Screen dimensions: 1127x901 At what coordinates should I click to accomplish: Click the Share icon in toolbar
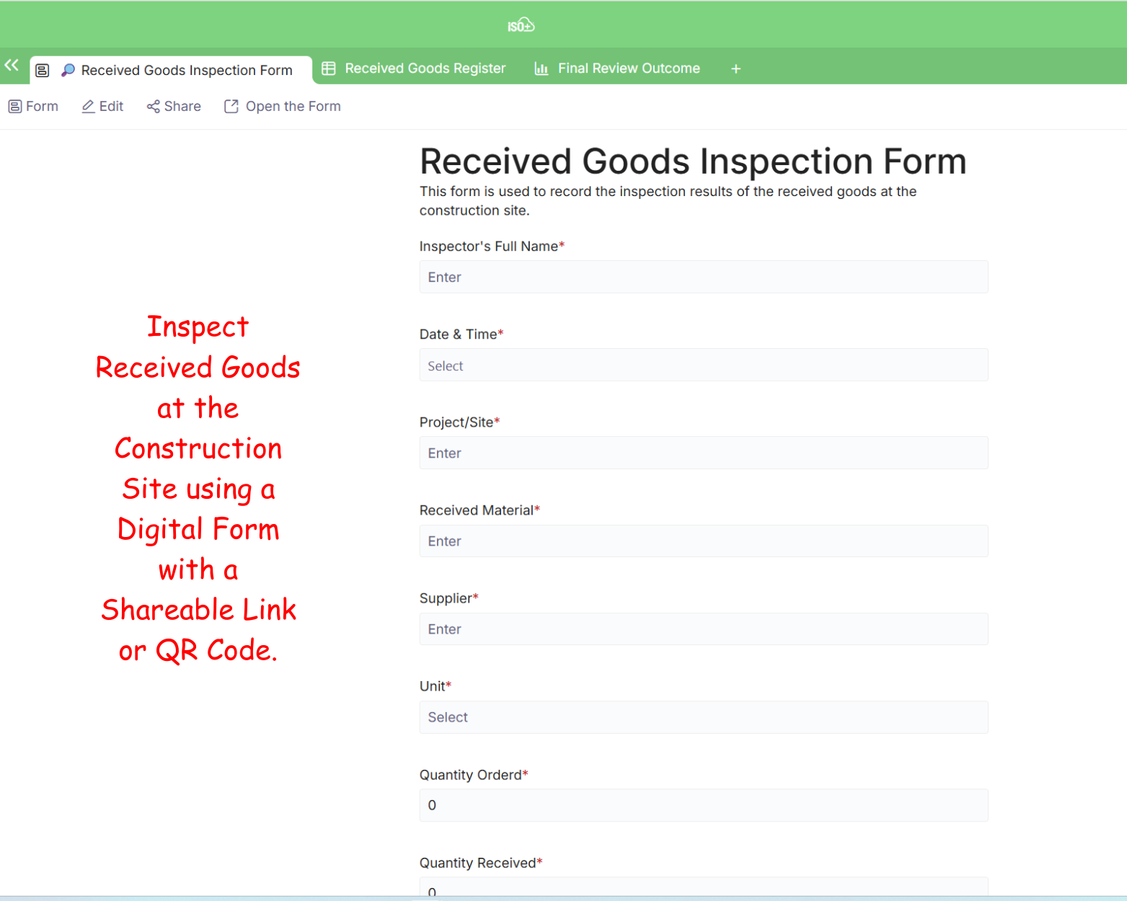(x=153, y=107)
